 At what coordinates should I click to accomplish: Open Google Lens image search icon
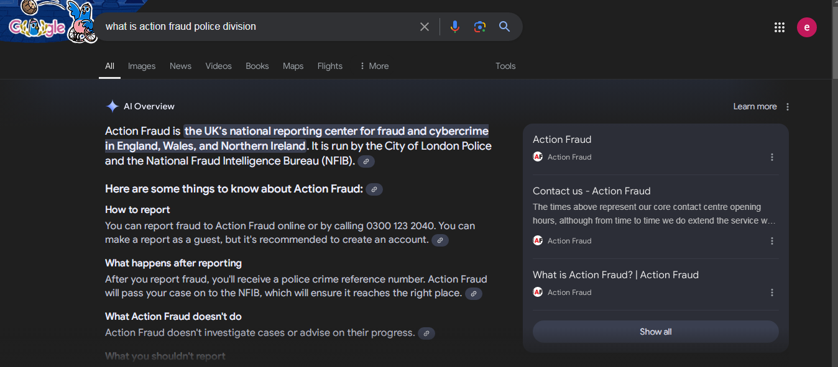pyautogui.click(x=479, y=27)
